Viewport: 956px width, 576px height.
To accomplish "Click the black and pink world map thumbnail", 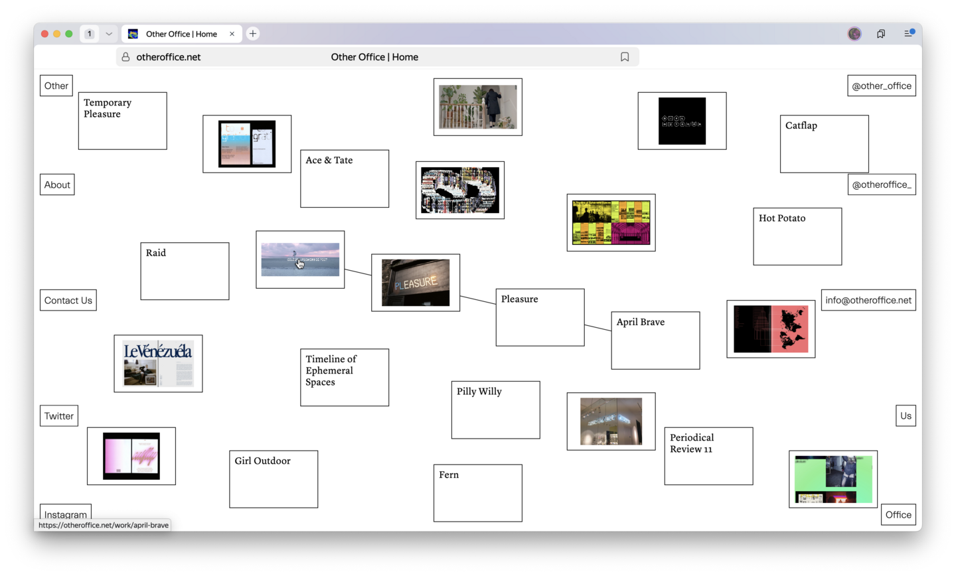I will 771,329.
